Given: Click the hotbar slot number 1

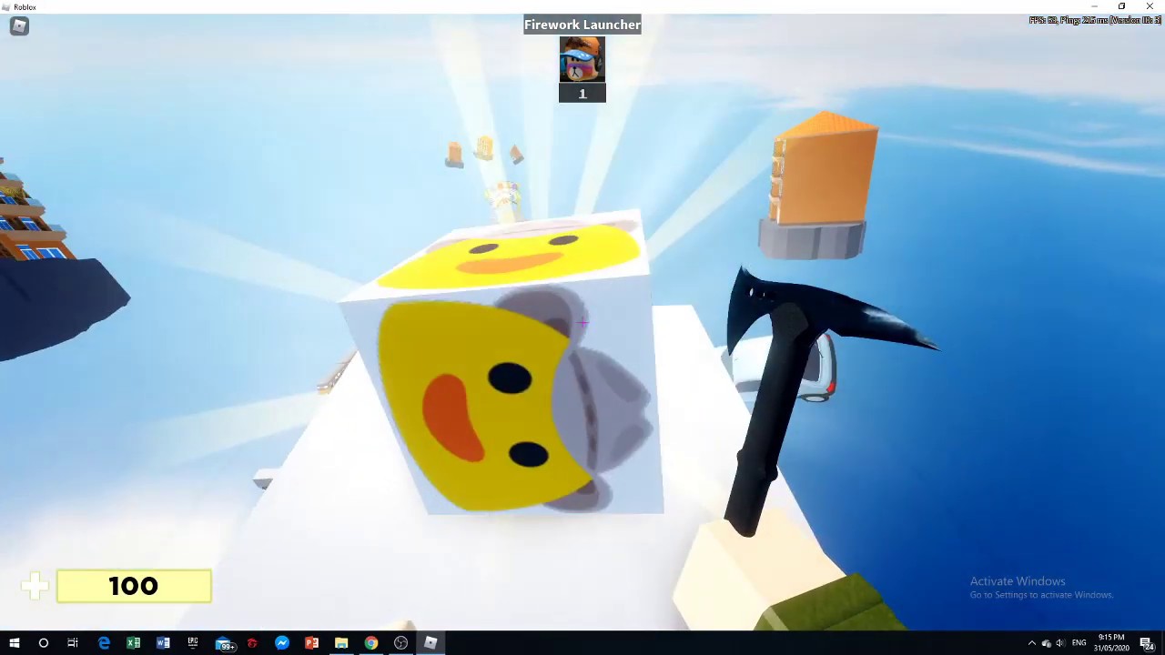Looking at the screenshot, I should point(582,93).
